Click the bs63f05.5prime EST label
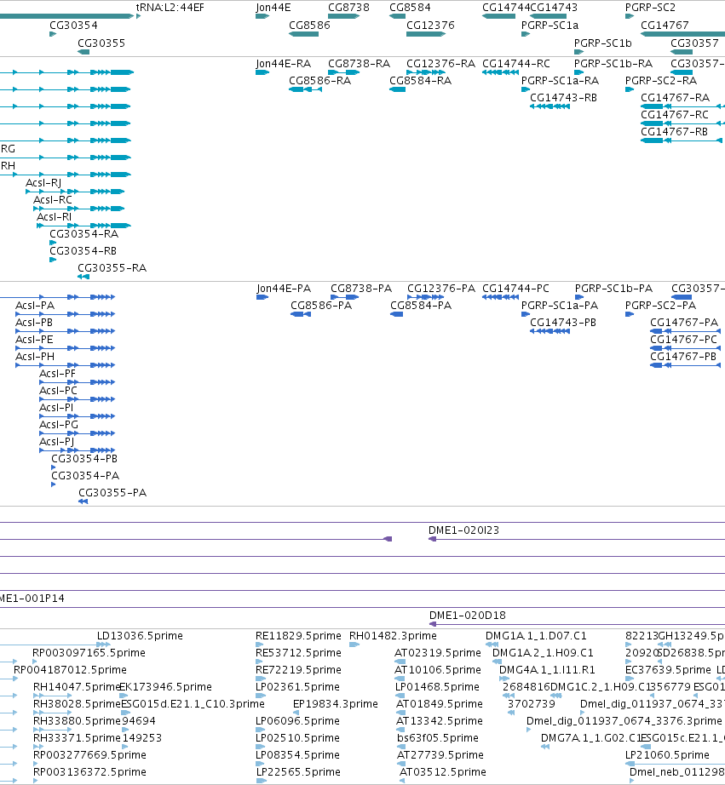This screenshot has height=785, width=725. 438,738
